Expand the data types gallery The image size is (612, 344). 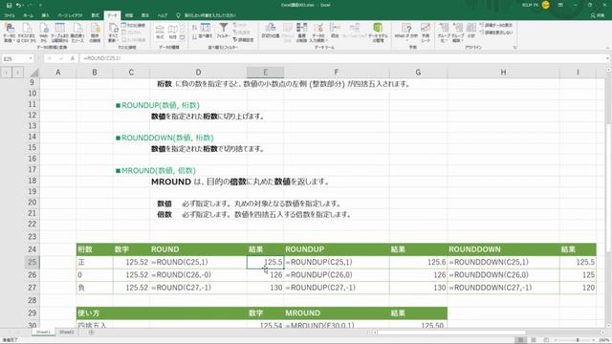click(182, 37)
